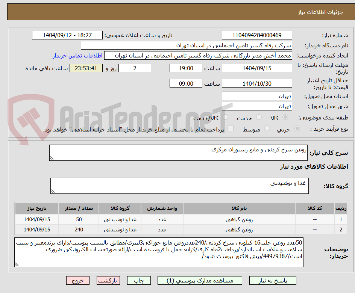Click resize handle of شرح کلی نیاز box
Image resolution: width=355 pixels, height=293 pixels.
[52, 158]
